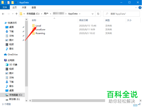Switch to the 主页 ribbon tab
This screenshot has width=142, height=107.
pos(14,7)
